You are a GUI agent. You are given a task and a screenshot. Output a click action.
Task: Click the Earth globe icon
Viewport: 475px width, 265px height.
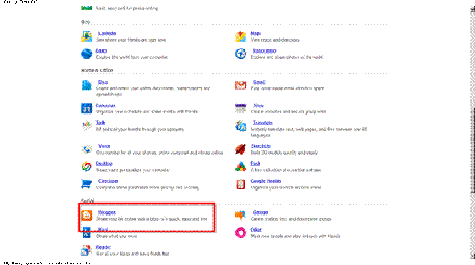(86, 54)
